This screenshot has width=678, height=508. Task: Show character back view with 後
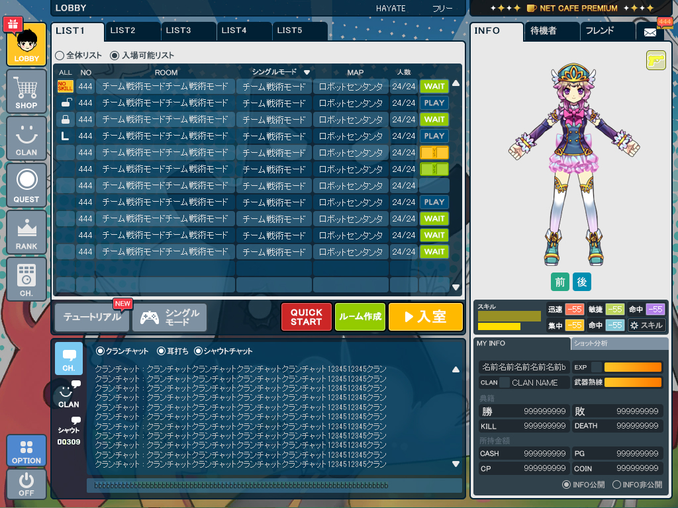[582, 282]
